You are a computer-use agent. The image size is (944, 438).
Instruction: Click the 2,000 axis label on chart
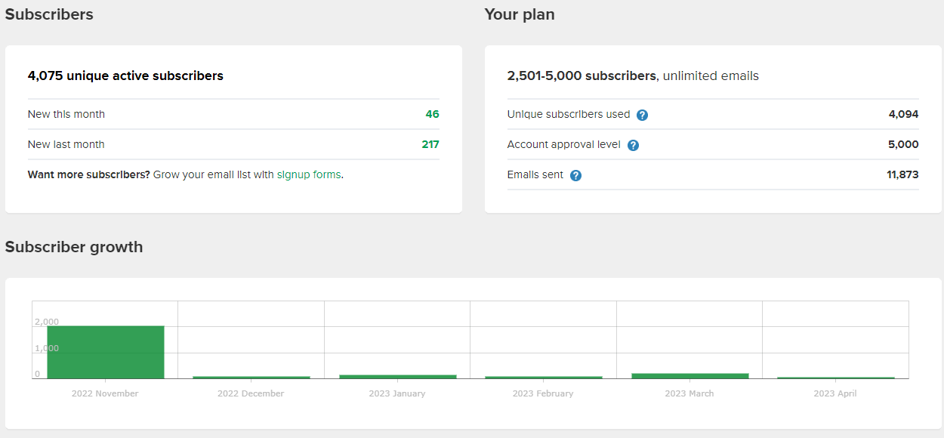[46, 322]
